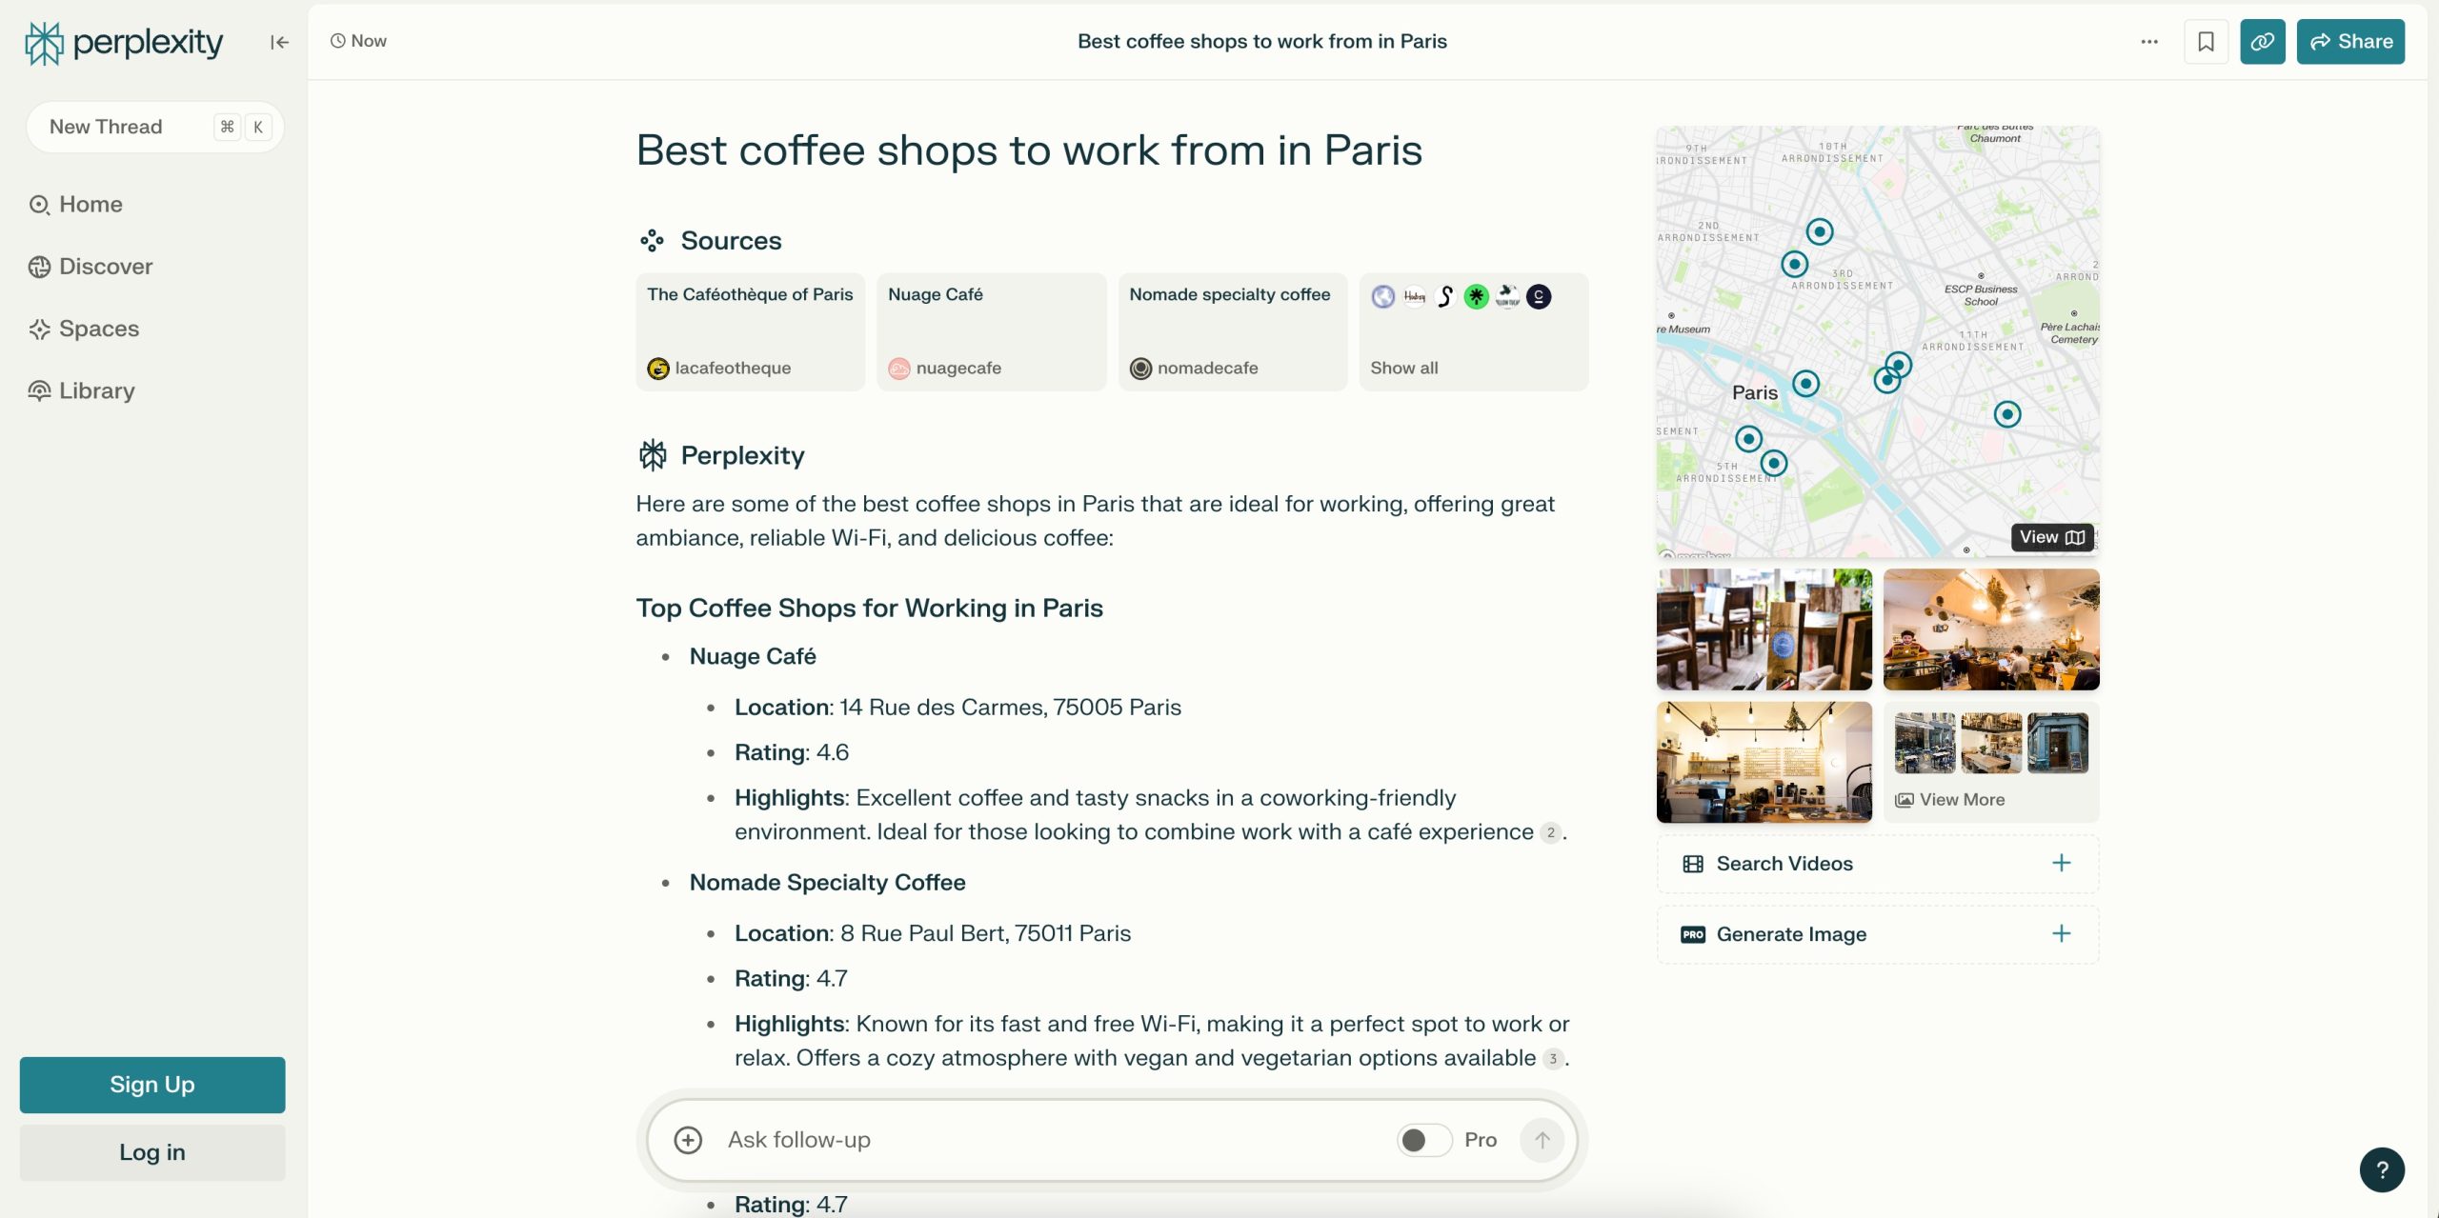Click the Spaces sparkle icon in sidebar
Viewport: 2439px width, 1218px height.
click(39, 329)
